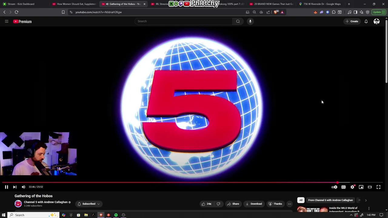Click the Channel 5 channel avatar
This screenshot has height=218, width=388.
click(18, 204)
